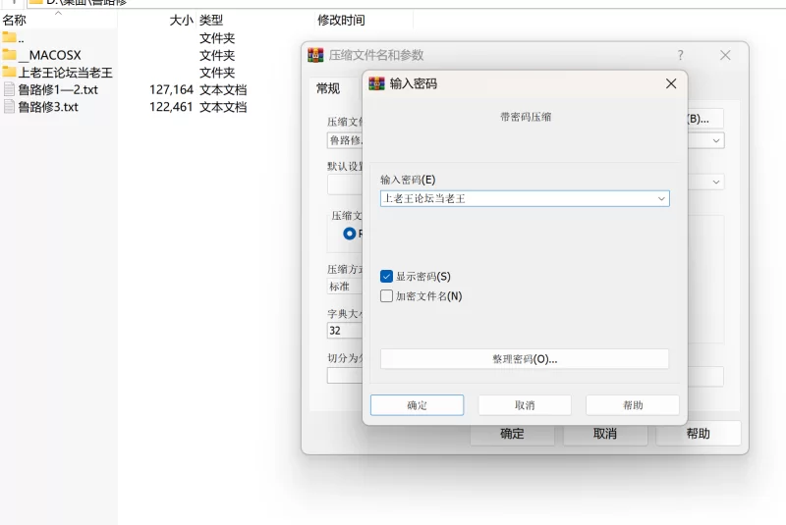This screenshot has height=525, width=786.
Task: Click 文件夹 type of __MACOSX row
Action: click(217, 55)
